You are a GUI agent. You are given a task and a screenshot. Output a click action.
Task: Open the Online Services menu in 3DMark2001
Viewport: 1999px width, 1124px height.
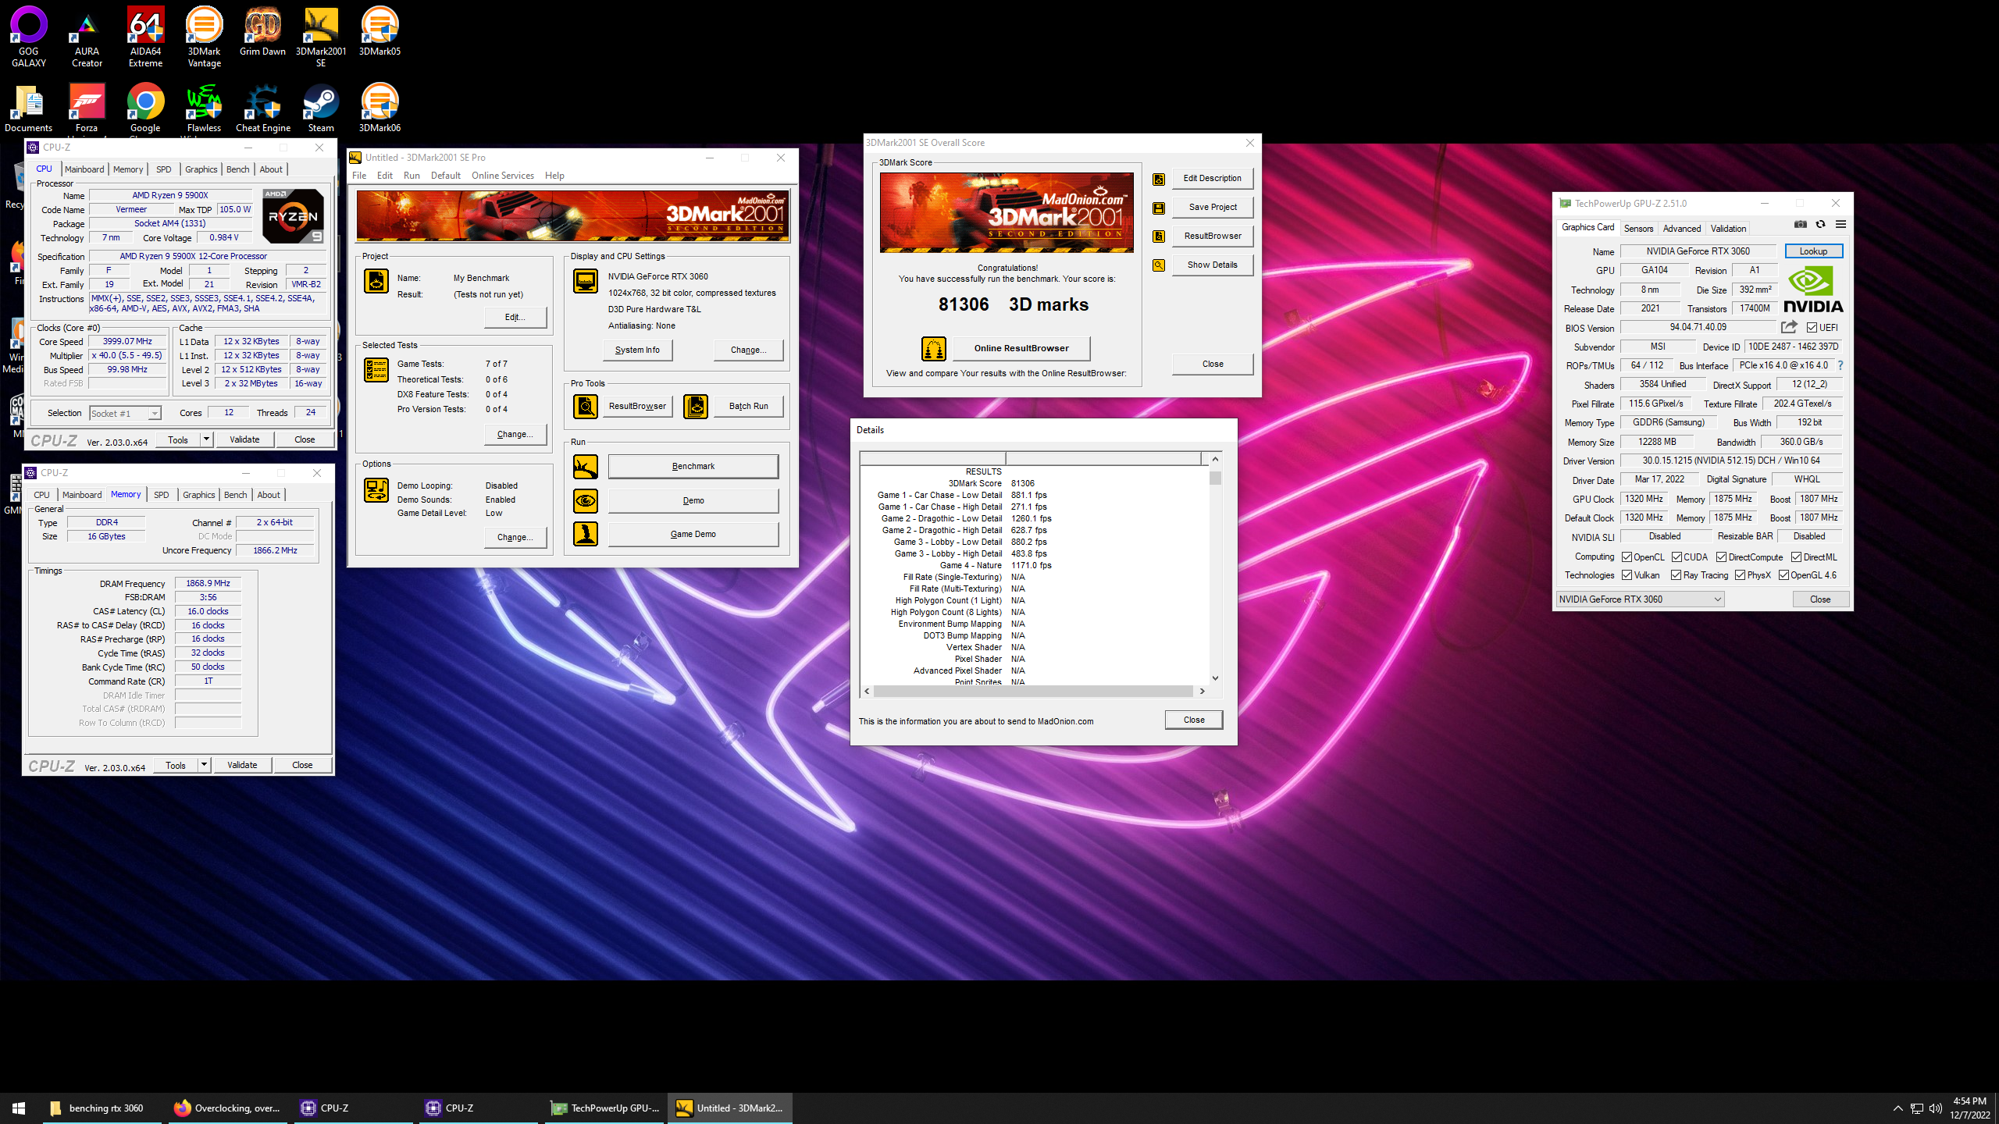[x=503, y=176]
